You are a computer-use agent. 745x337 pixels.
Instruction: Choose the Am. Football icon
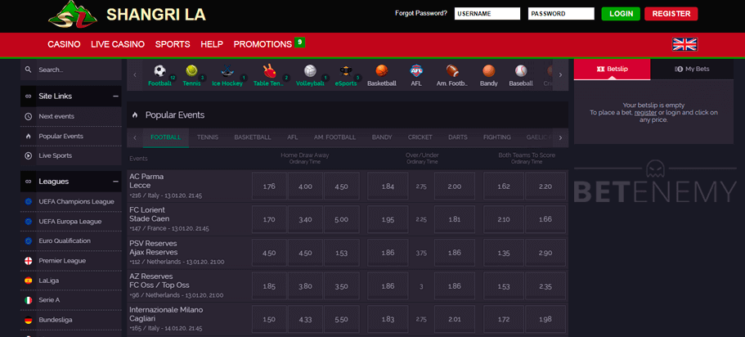coord(452,71)
